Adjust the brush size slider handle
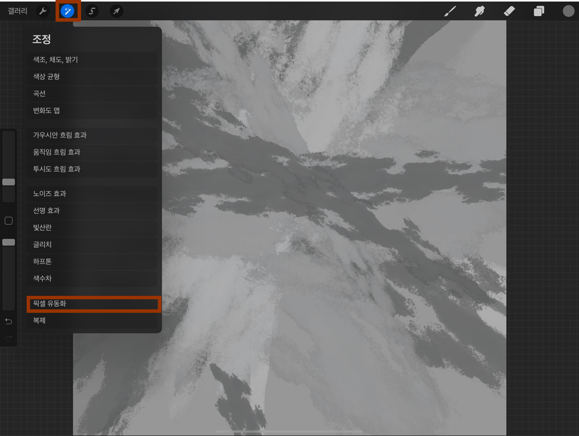 click(8, 182)
